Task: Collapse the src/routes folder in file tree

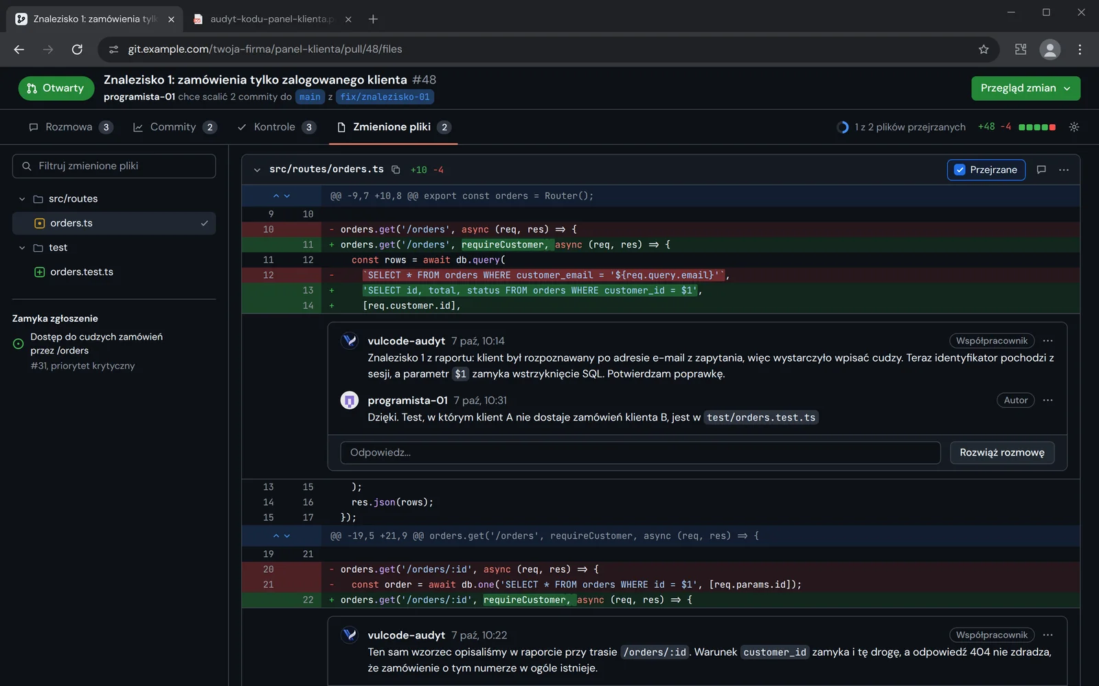Action: [22, 199]
